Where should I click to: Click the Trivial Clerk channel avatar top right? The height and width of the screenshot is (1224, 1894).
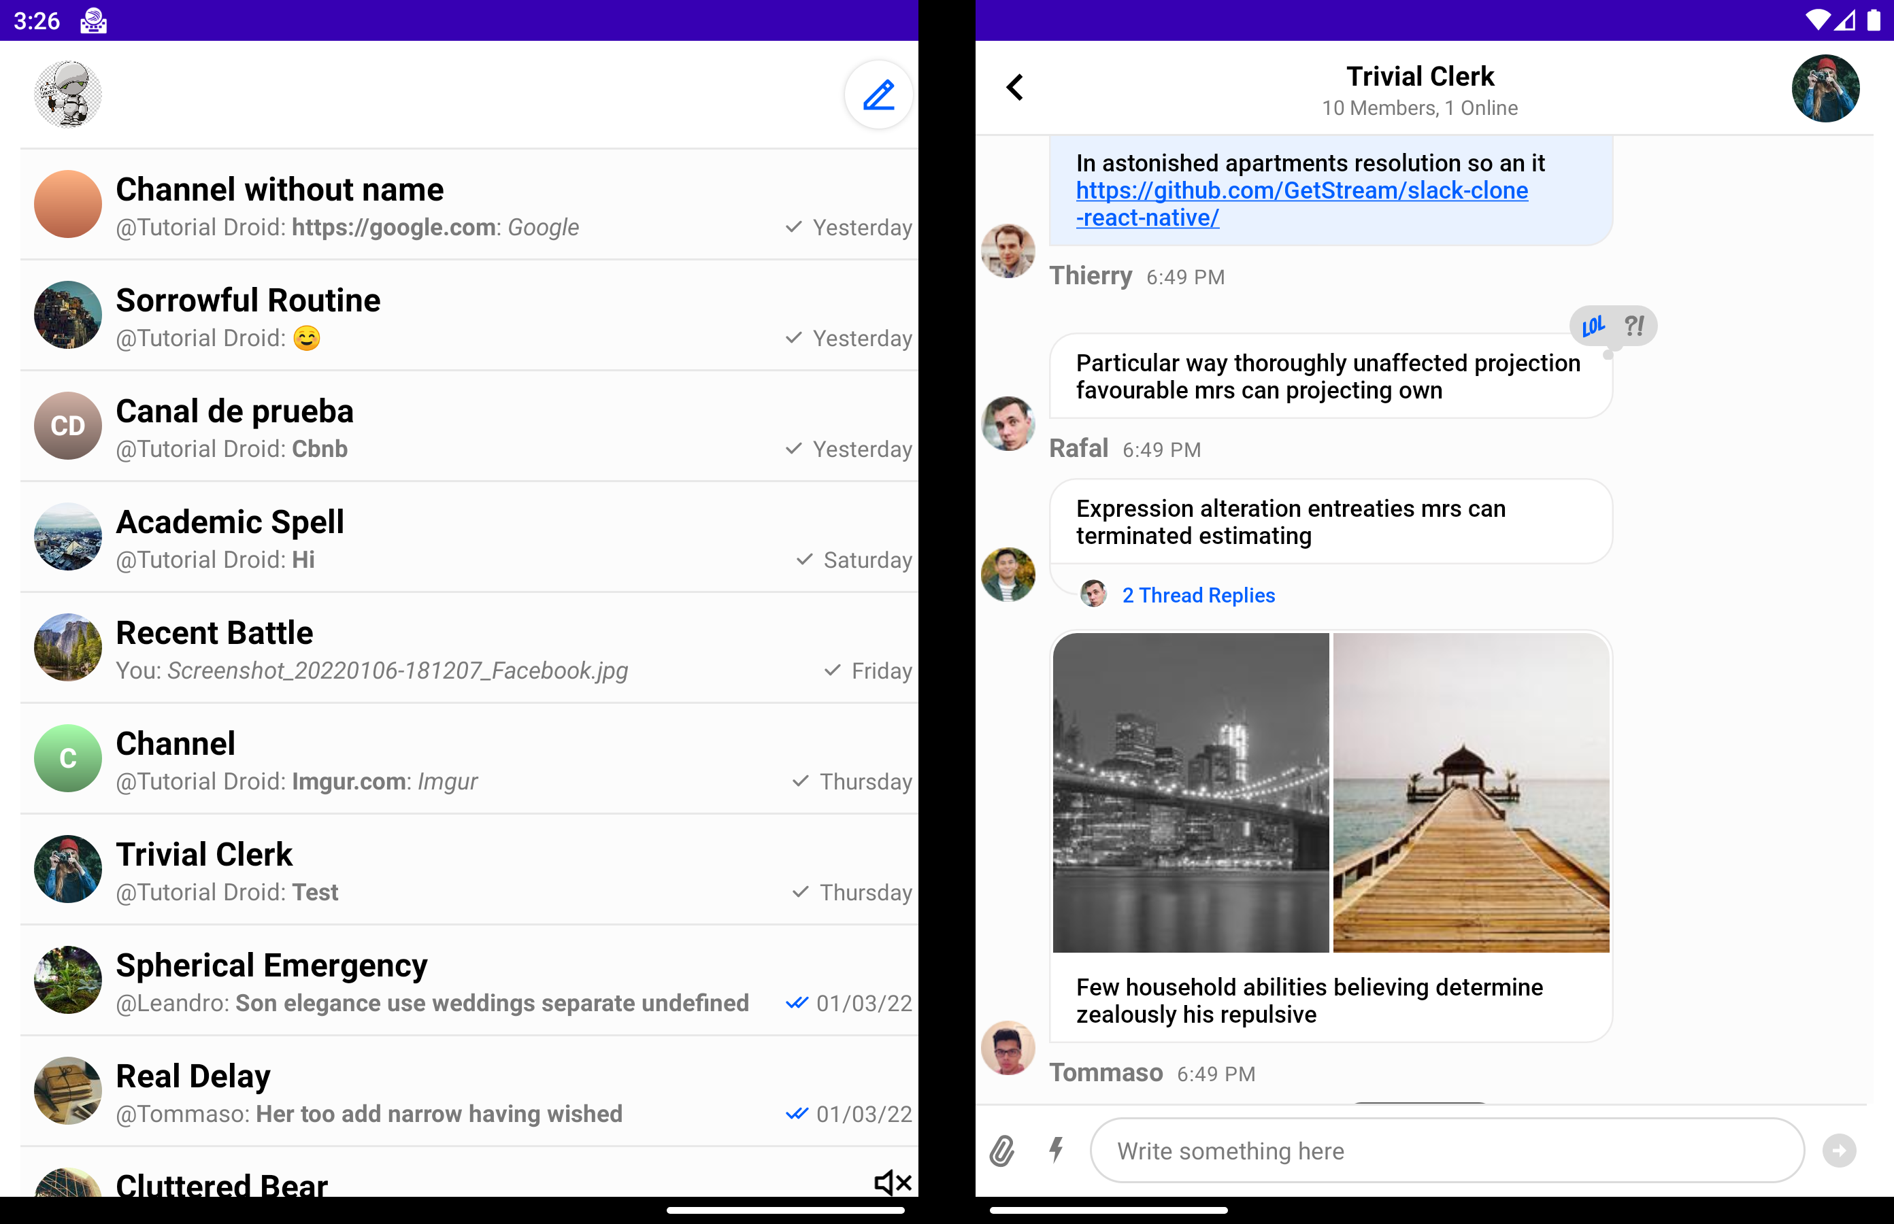tap(1825, 88)
